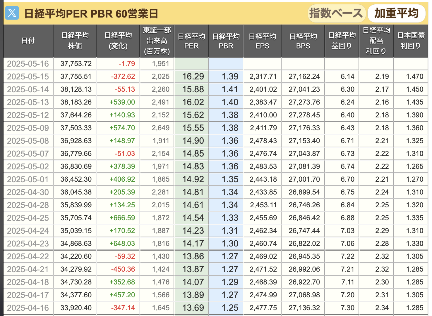Click the stock price 37,503.33
Image resolution: width=432 pixels, height=316 pixels.
(x=76, y=128)
